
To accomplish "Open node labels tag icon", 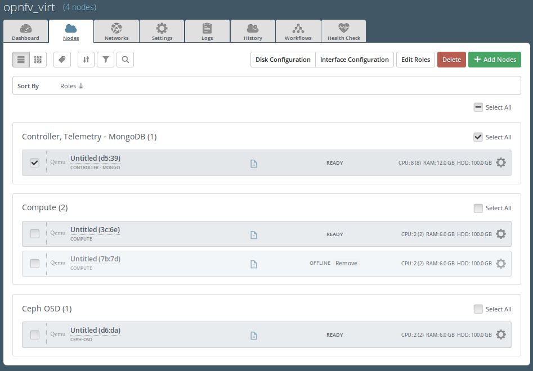I will (62, 60).
